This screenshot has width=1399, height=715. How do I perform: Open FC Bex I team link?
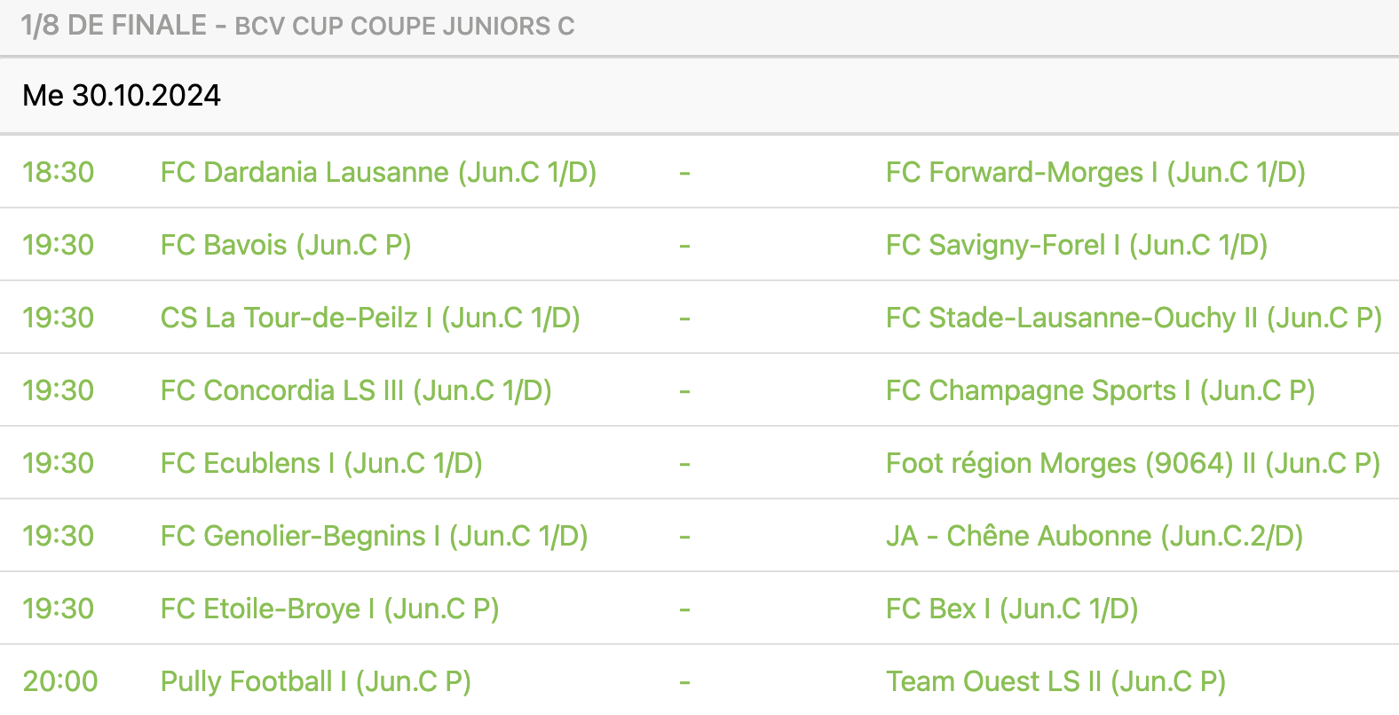point(1012,609)
